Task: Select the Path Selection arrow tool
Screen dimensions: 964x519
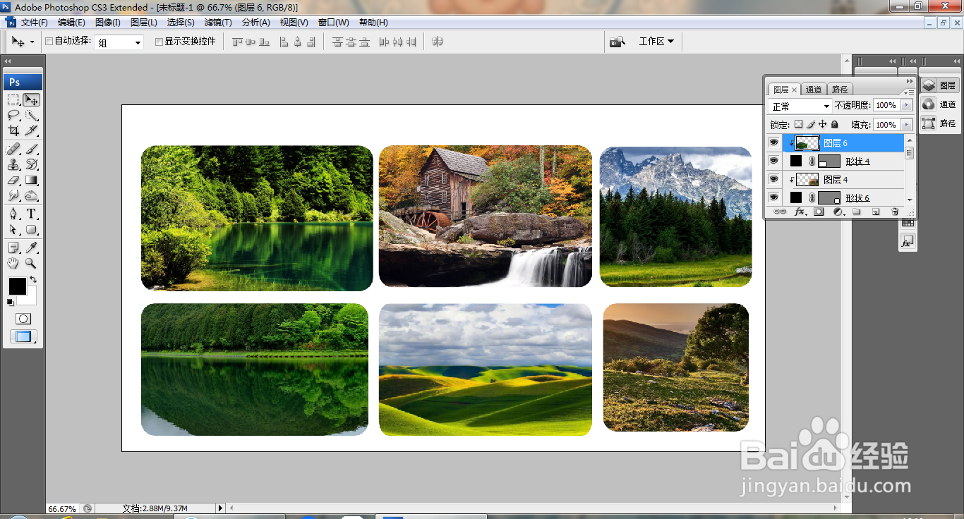Action: tap(13, 229)
